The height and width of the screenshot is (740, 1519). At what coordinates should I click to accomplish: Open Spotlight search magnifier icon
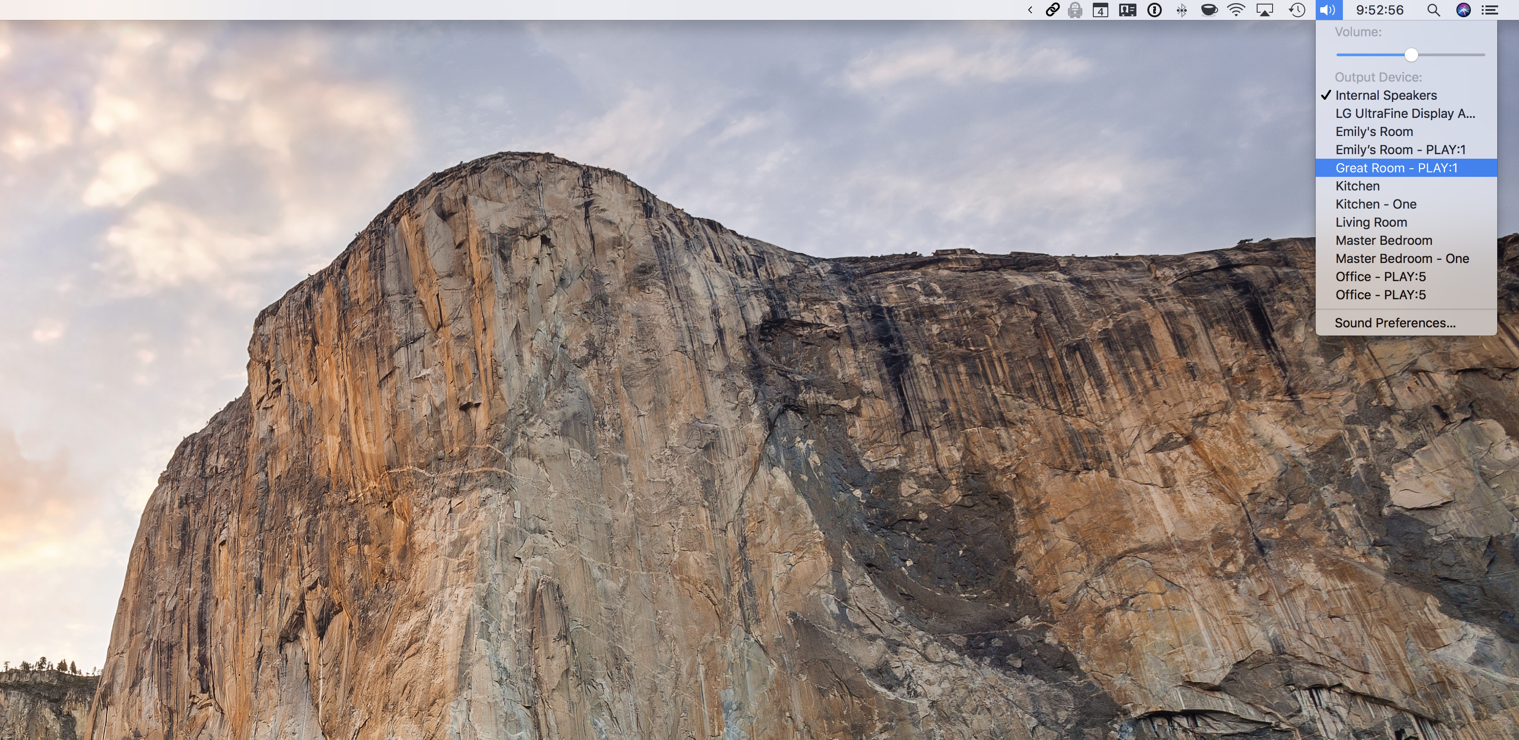point(1434,10)
